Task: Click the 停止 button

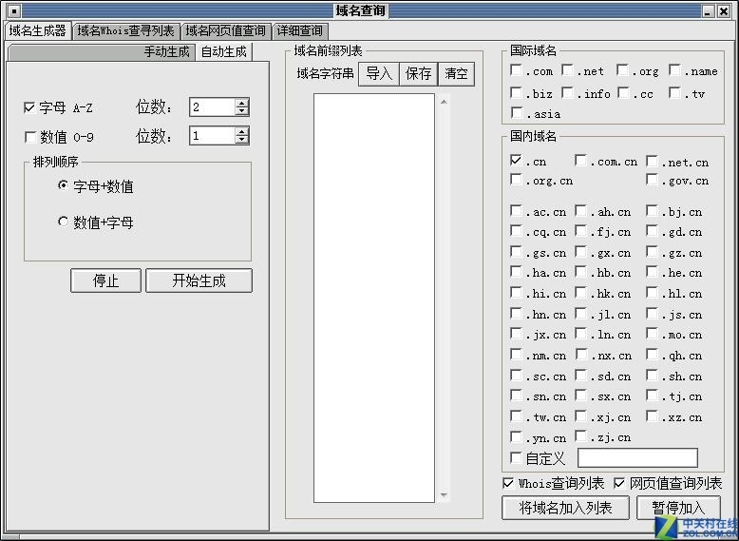Action: pyautogui.click(x=105, y=280)
